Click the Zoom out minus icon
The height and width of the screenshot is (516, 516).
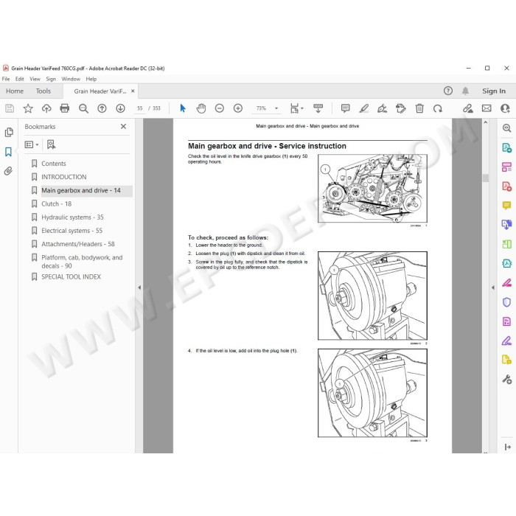[220, 108]
